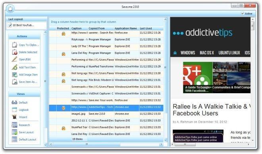This screenshot has height=154, width=262.
Task: Click the Add Text Item icon
Action: click(x=15, y=67)
